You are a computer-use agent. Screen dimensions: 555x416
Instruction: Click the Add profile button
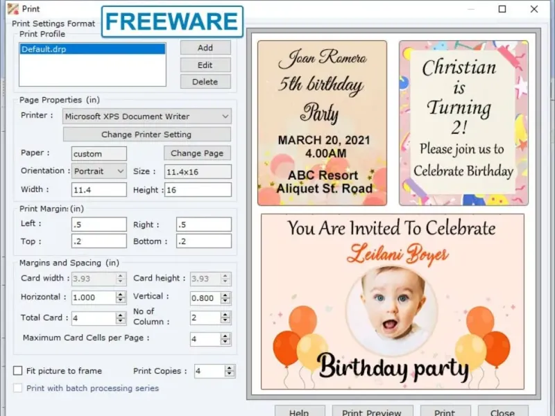(205, 48)
